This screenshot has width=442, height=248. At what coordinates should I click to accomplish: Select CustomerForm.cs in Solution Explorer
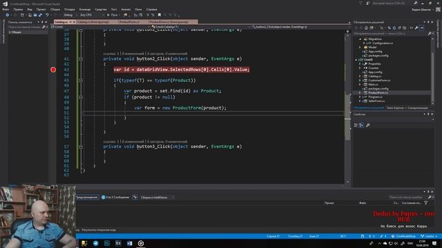[379, 81]
